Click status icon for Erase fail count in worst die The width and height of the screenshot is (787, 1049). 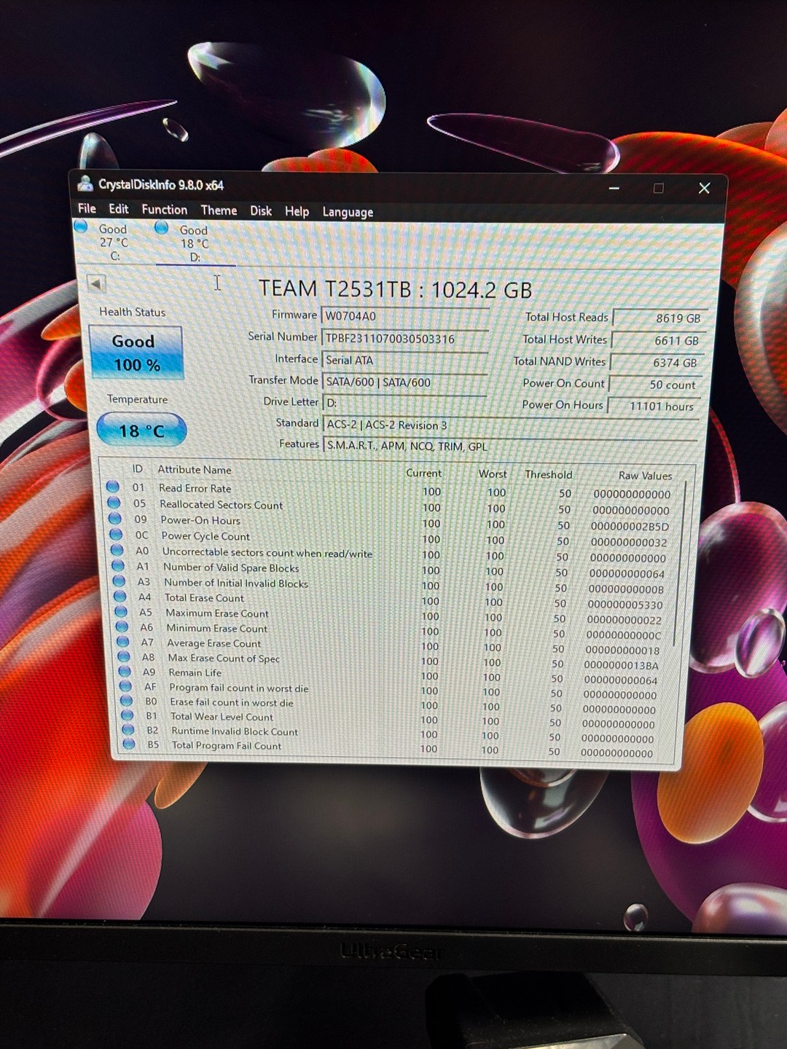(x=127, y=701)
